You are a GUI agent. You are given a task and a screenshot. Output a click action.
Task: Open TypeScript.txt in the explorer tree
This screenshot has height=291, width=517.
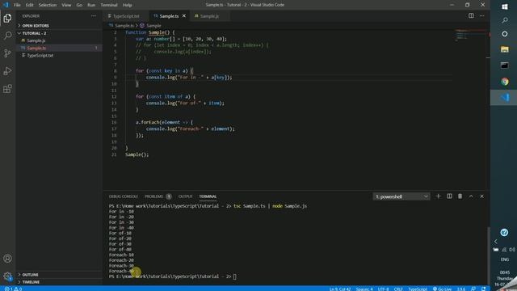tap(59, 56)
